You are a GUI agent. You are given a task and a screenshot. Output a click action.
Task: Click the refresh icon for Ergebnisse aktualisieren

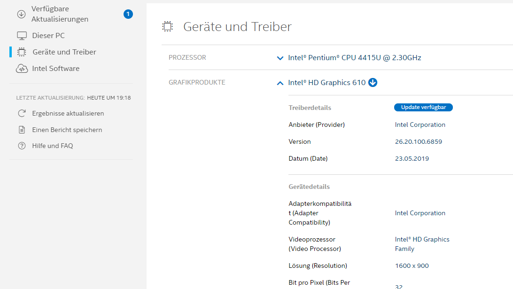coord(22,113)
